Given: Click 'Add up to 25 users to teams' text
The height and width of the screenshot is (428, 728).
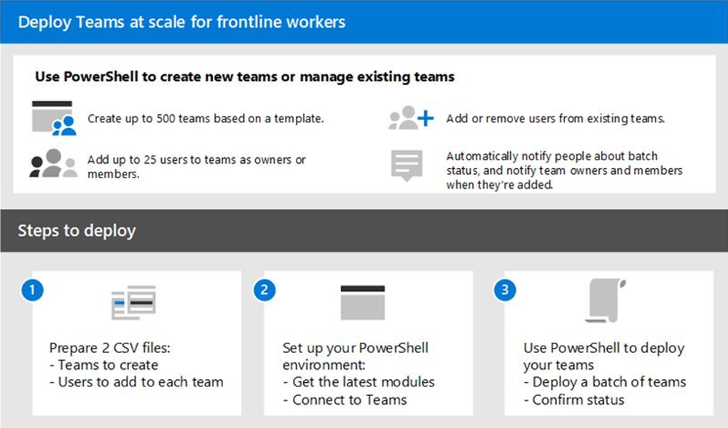Looking at the screenshot, I should click(197, 167).
